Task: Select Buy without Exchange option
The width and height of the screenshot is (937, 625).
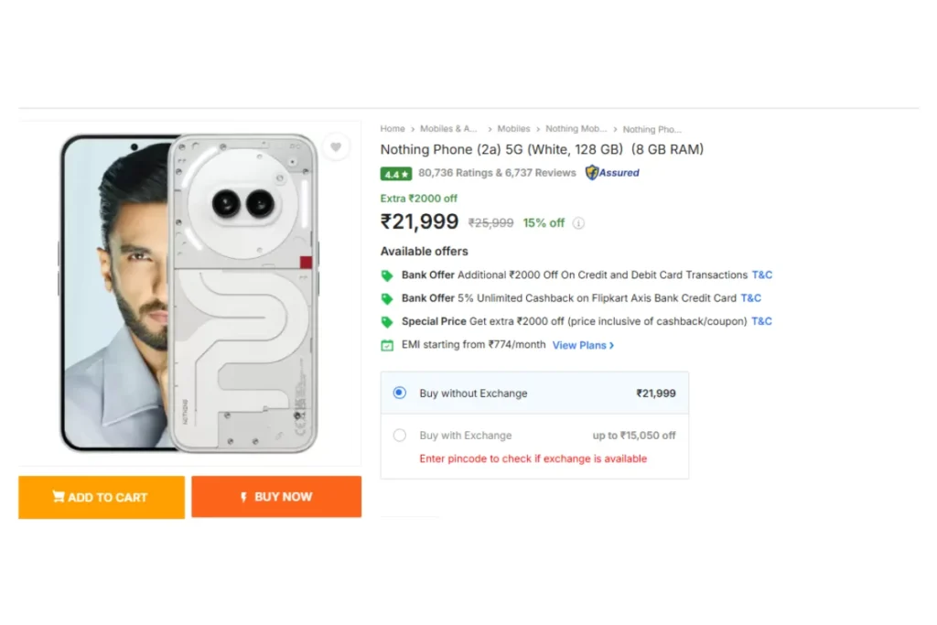Action: (x=400, y=393)
